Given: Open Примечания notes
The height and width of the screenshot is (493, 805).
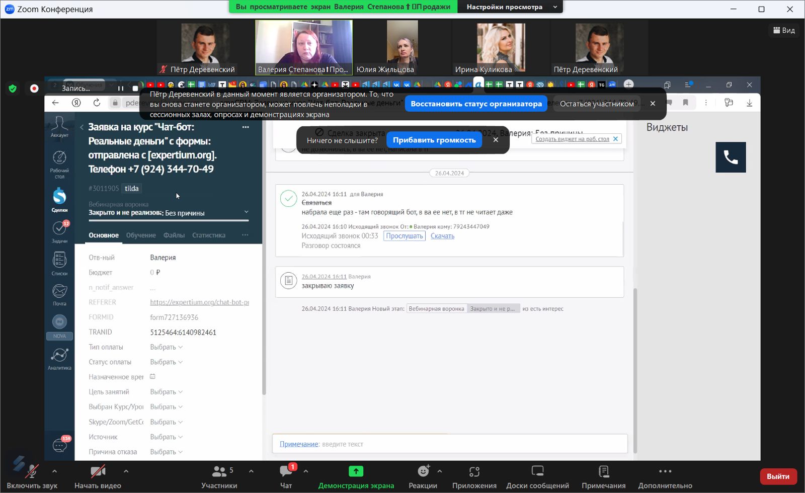Looking at the screenshot, I should point(603,476).
